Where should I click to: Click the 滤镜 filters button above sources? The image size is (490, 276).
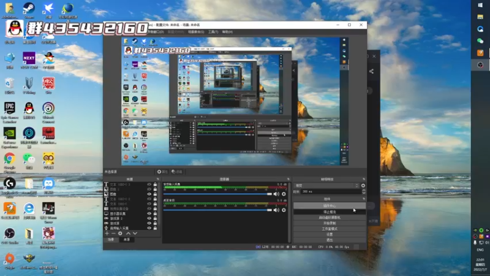coord(177,172)
